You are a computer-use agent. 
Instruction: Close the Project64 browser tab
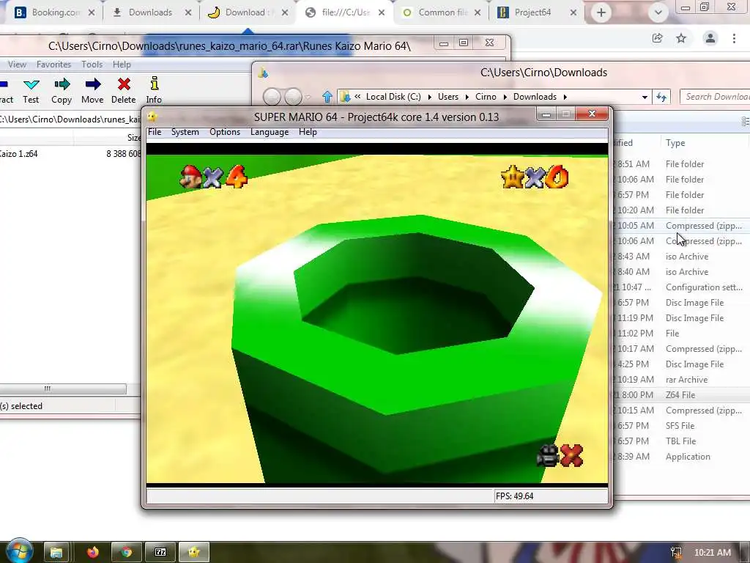click(x=573, y=12)
